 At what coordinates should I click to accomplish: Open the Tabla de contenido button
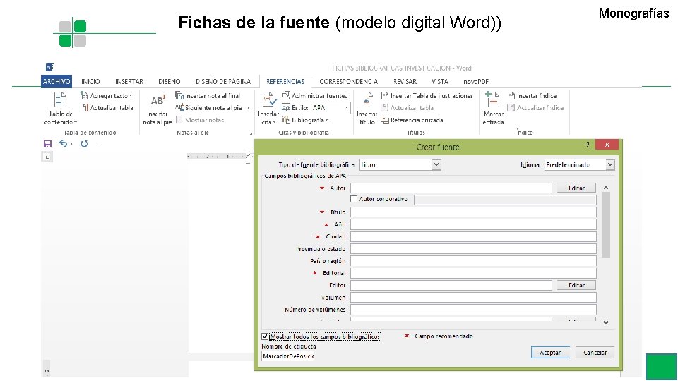point(60,109)
